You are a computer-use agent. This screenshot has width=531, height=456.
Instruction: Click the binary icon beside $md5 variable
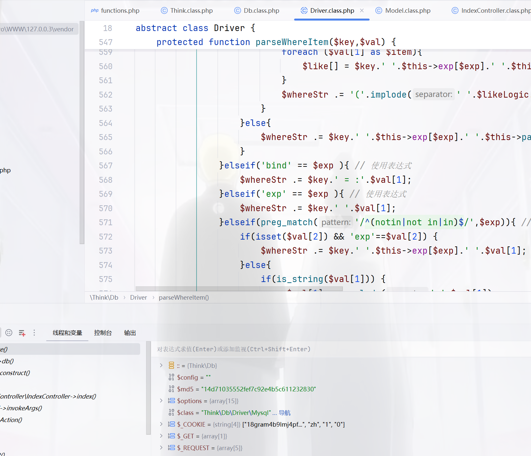click(x=171, y=389)
